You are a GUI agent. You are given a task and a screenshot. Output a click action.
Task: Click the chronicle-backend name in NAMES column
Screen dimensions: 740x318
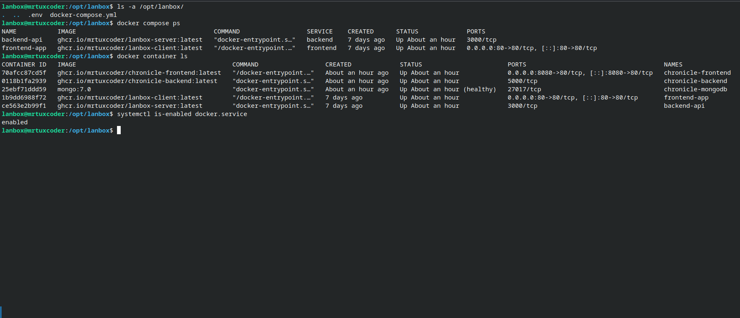[695, 81]
